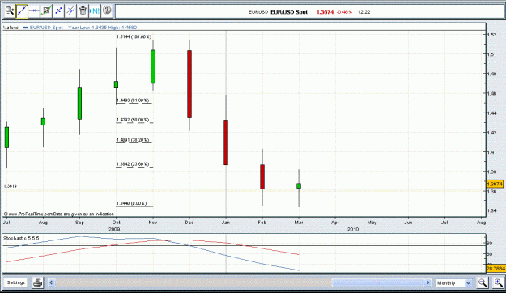Click the 61.80% Fibonacci level label
The image size is (506, 293).
click(x=133, y=100)
